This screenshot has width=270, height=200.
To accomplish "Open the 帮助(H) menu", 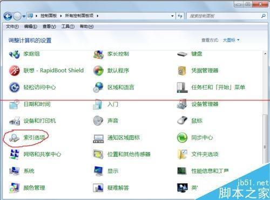I will (x=86, y=26).
